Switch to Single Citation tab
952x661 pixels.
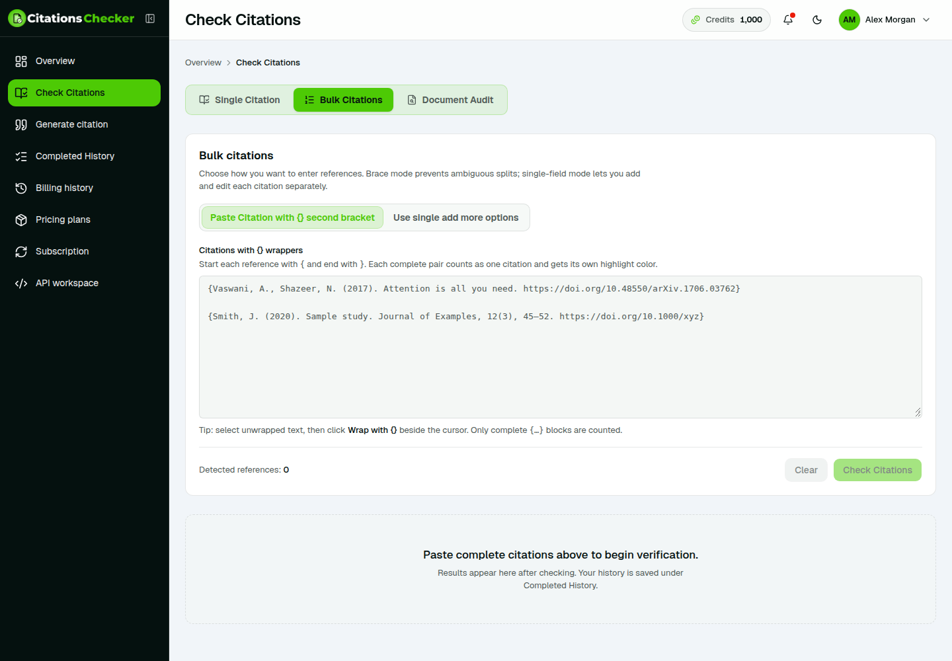[x=239, y=100]
